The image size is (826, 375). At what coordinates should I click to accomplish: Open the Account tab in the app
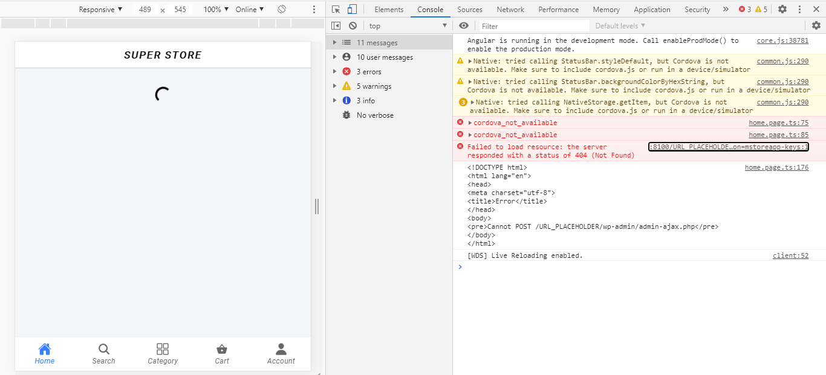[x=281, y=353]
